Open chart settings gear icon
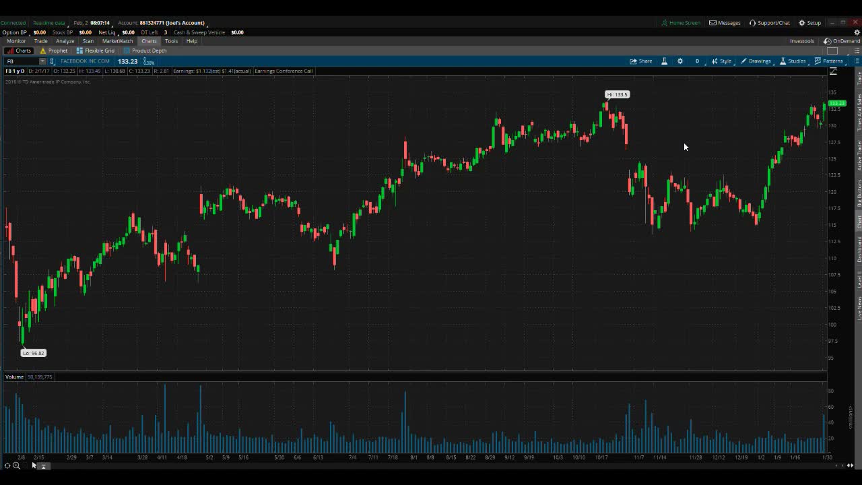 (x=680, y=61)
